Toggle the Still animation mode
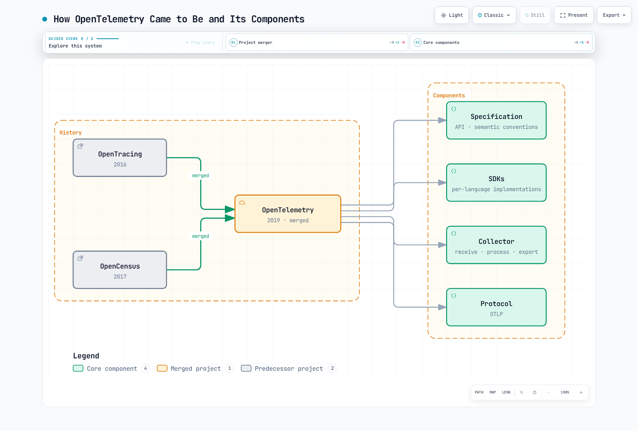 pyautogui.click(x=535, y=15)
